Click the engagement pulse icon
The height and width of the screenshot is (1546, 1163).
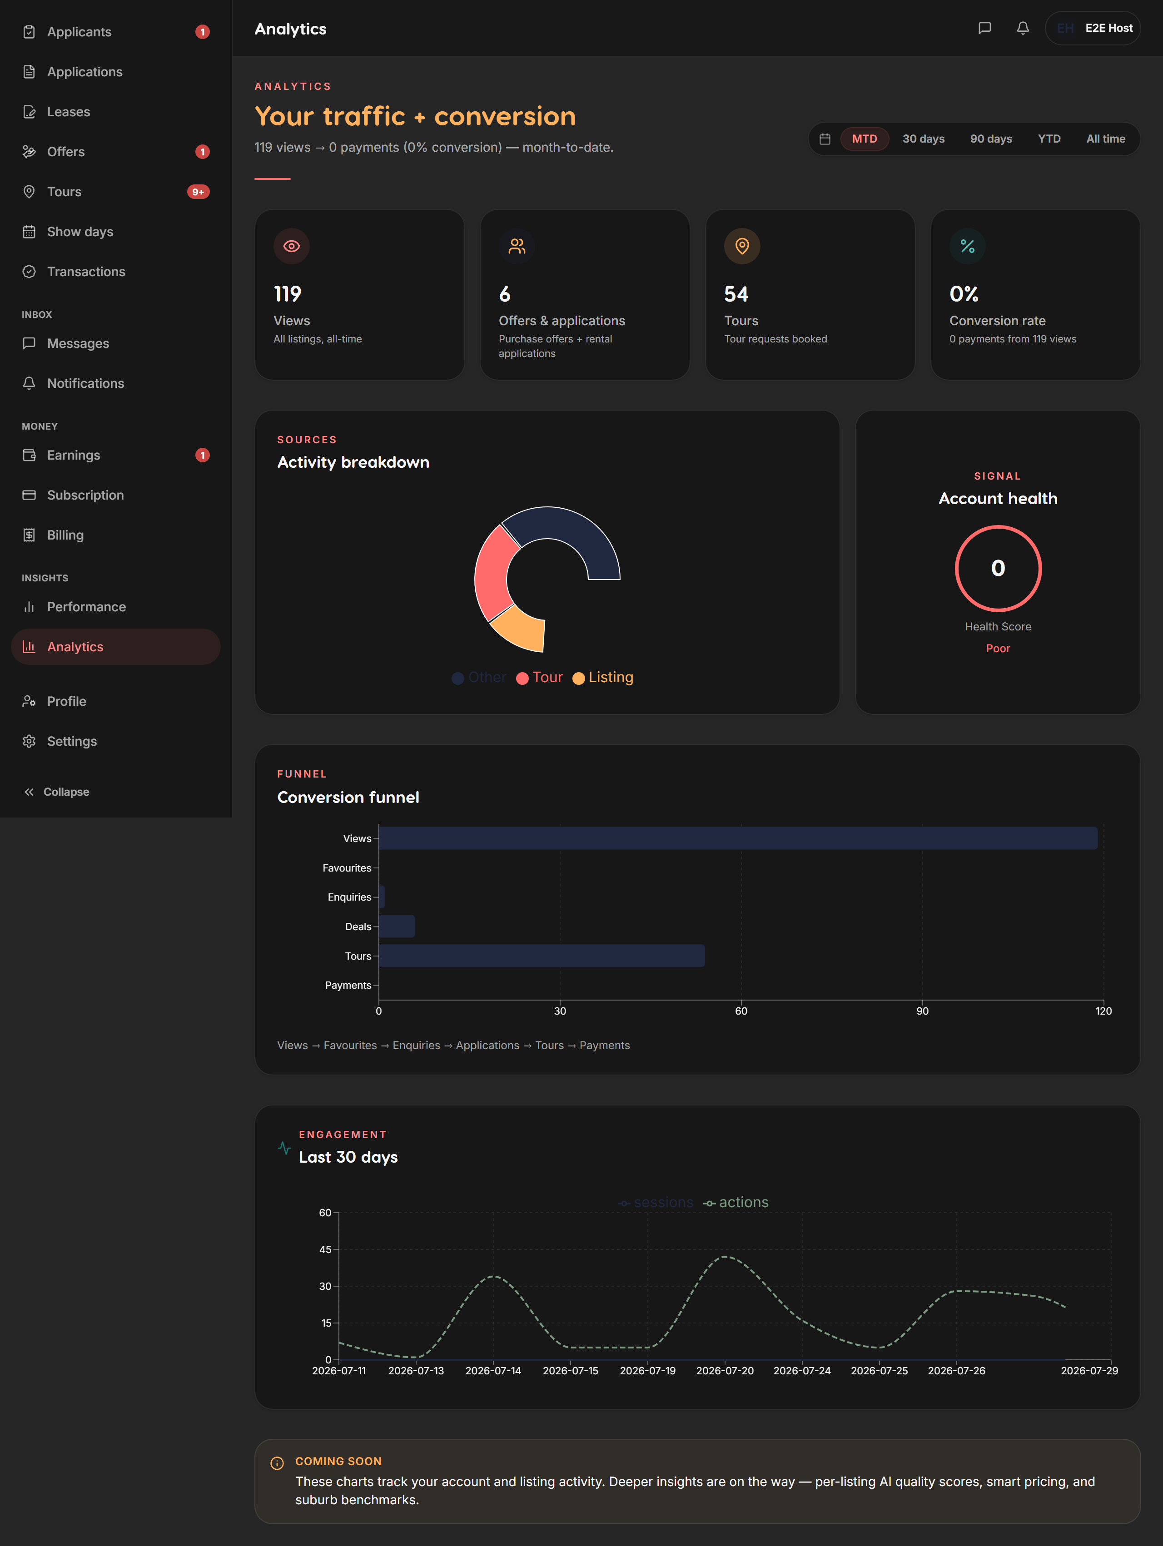(x=284, y=1148)
